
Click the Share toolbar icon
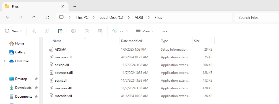click(x=87, y=31)
